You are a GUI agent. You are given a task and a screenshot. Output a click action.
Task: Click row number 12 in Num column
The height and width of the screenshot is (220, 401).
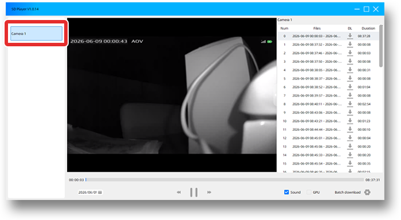click(x=284, y=138)
